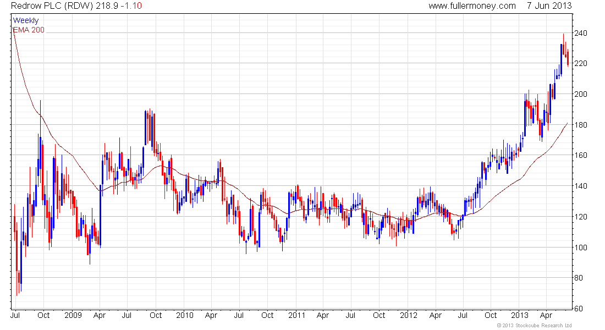Click the 'Oct' label just before 2010
This screenshot has height=330, width=605.
pos(156,315)
